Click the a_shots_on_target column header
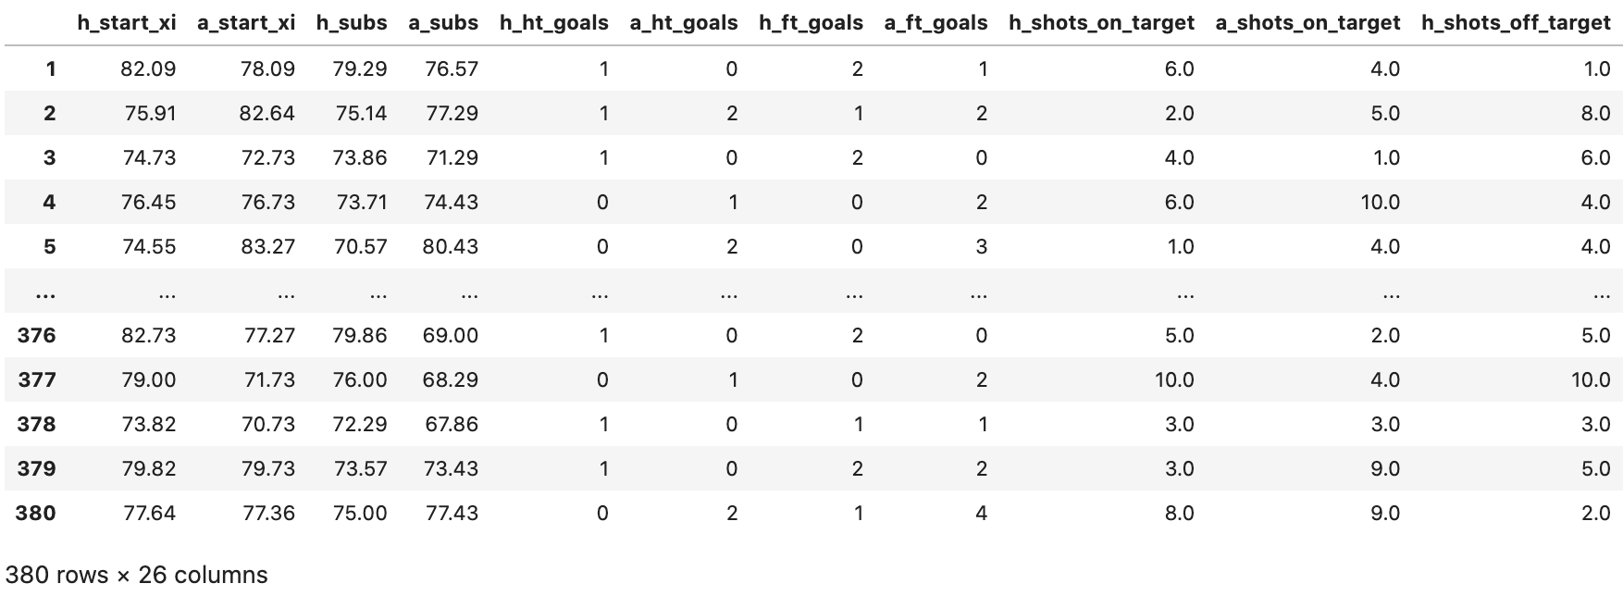Screen dimensions: 1623x596 pos(1308,23)
